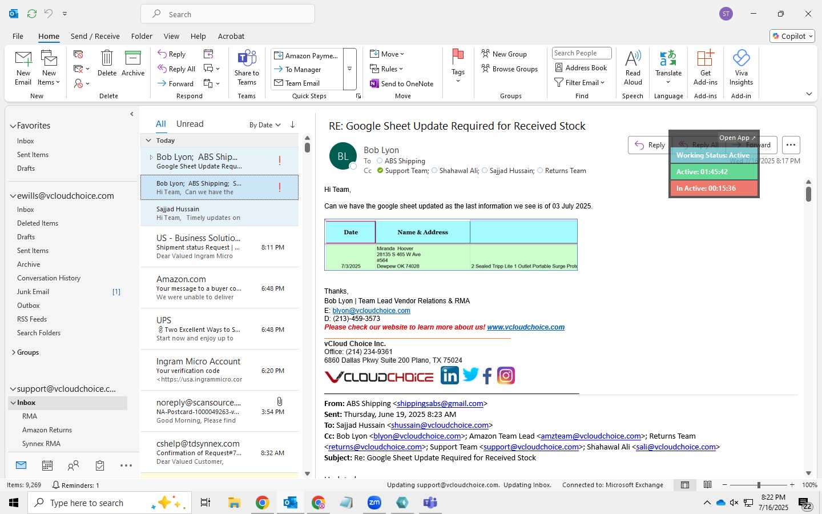Click Reply button in reading pane

pyautogui.click(x=649, y=145)
